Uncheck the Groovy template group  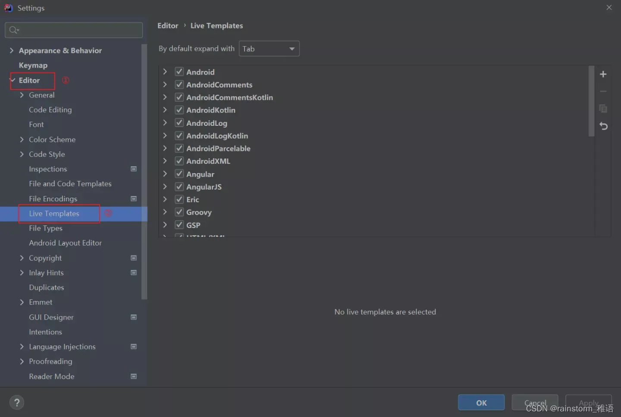pos(179,212)
